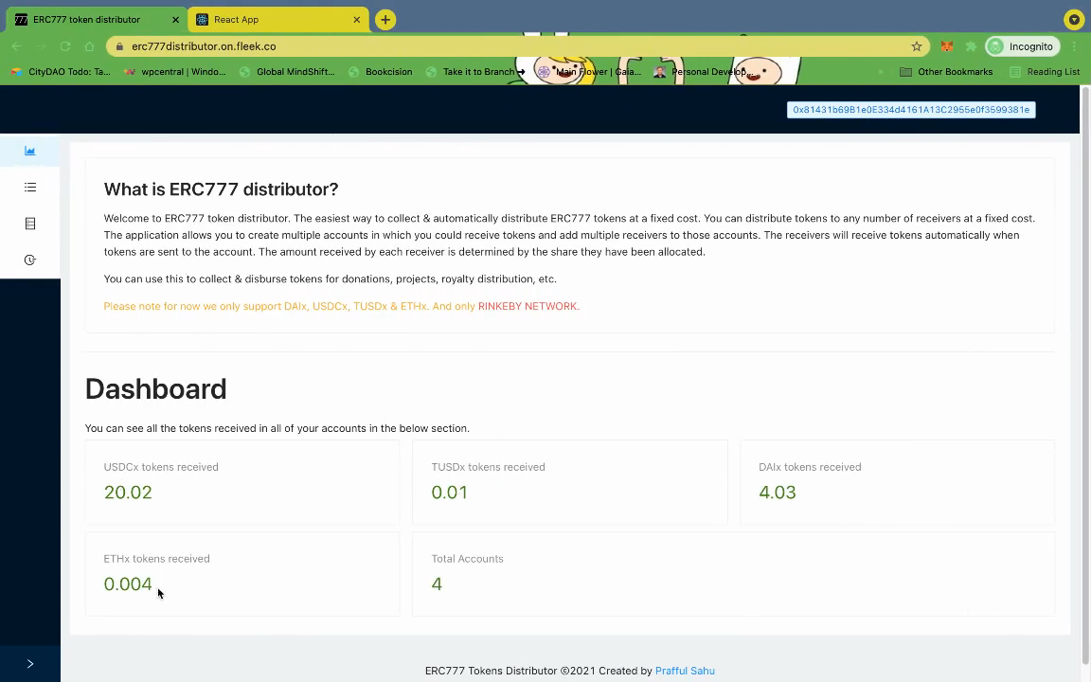The width and height of the screenshot is (1091, 682).
Task: Open the extensions puzzle icon
Action: click(x=971, y=46)
